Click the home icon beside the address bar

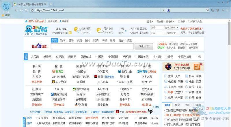32,10
